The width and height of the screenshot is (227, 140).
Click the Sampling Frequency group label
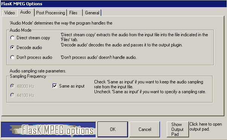[x=28, y=76]
